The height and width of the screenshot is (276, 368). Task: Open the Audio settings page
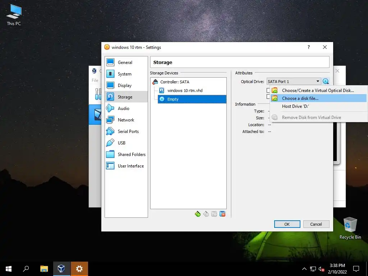(126, 108)
